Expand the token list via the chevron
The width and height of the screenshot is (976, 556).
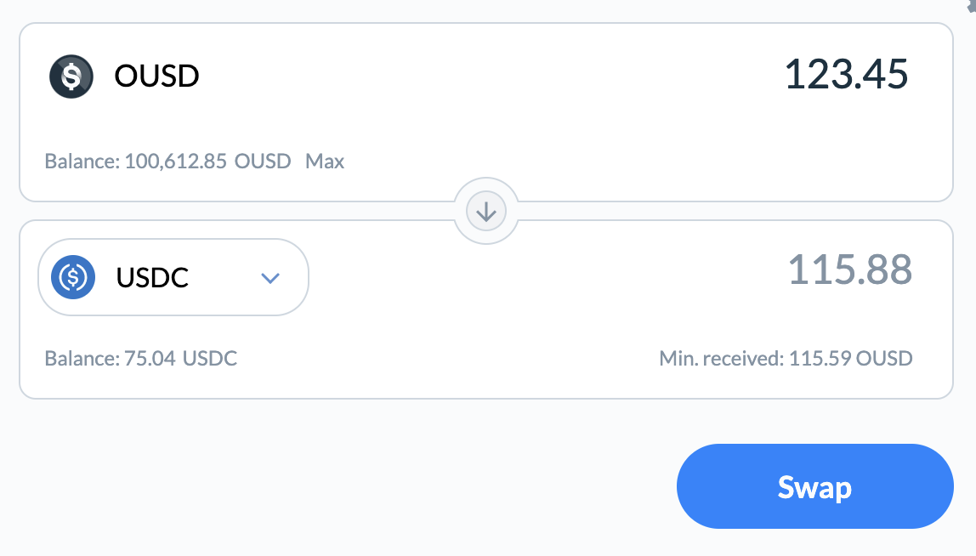(270, 277)
